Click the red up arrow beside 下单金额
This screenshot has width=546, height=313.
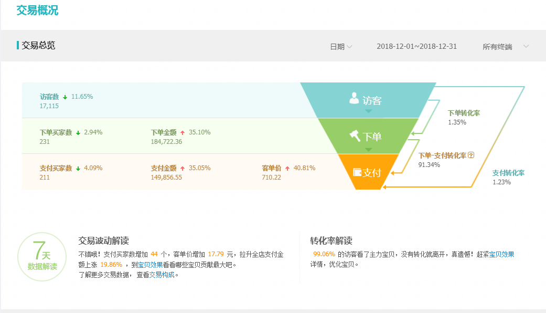[183, 133]
